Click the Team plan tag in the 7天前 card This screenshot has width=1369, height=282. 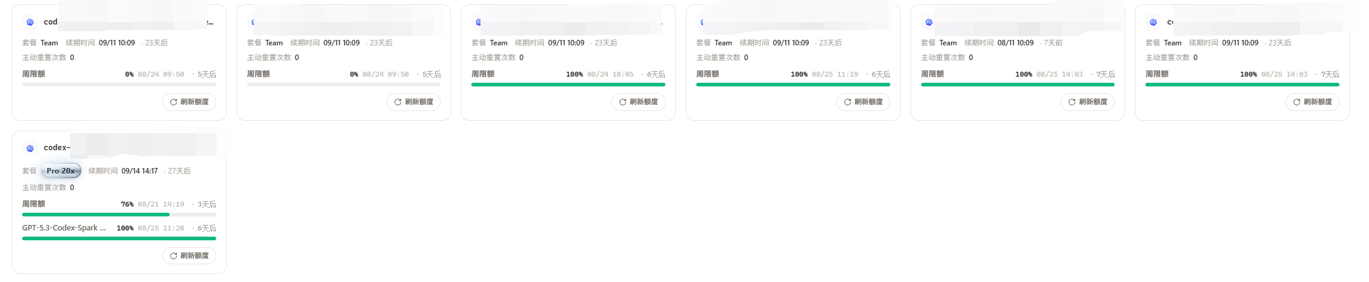click(x=948, y=43)
